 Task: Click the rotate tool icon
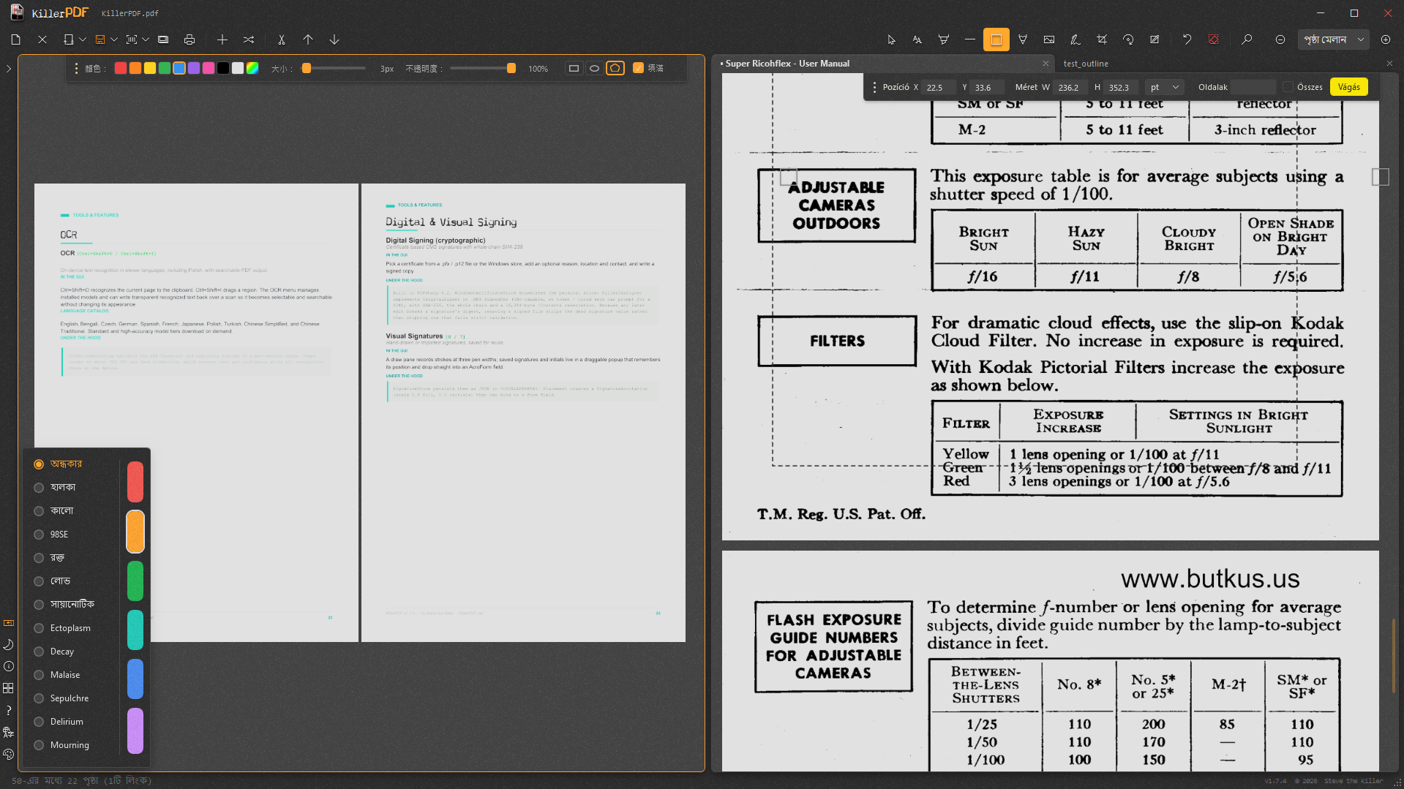click(1128, 39)
